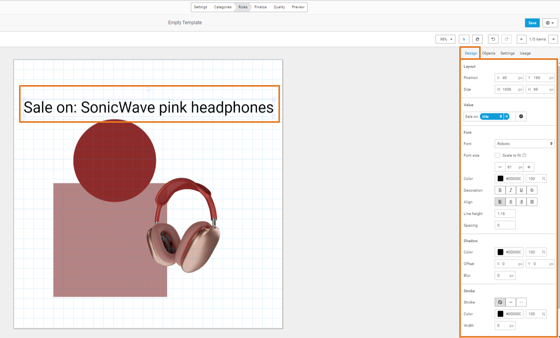
Task: Apply bold text decoration
Action: (x=500, y=190)
